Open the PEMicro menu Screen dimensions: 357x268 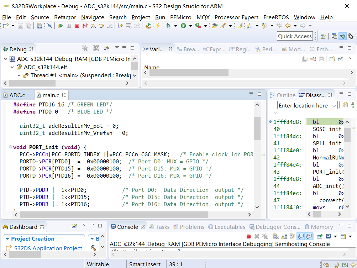pyautogui.click(x=180, y=17)
